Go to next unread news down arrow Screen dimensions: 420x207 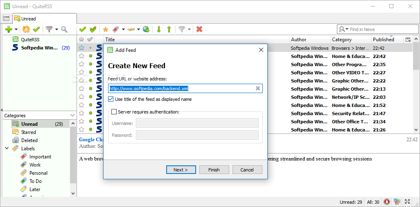coord(158,29)
